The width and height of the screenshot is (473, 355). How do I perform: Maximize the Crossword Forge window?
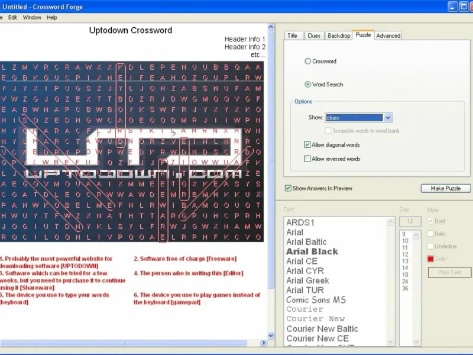pos(464,7)
